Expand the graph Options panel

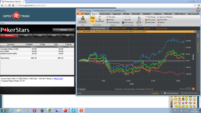coord(81,89)
